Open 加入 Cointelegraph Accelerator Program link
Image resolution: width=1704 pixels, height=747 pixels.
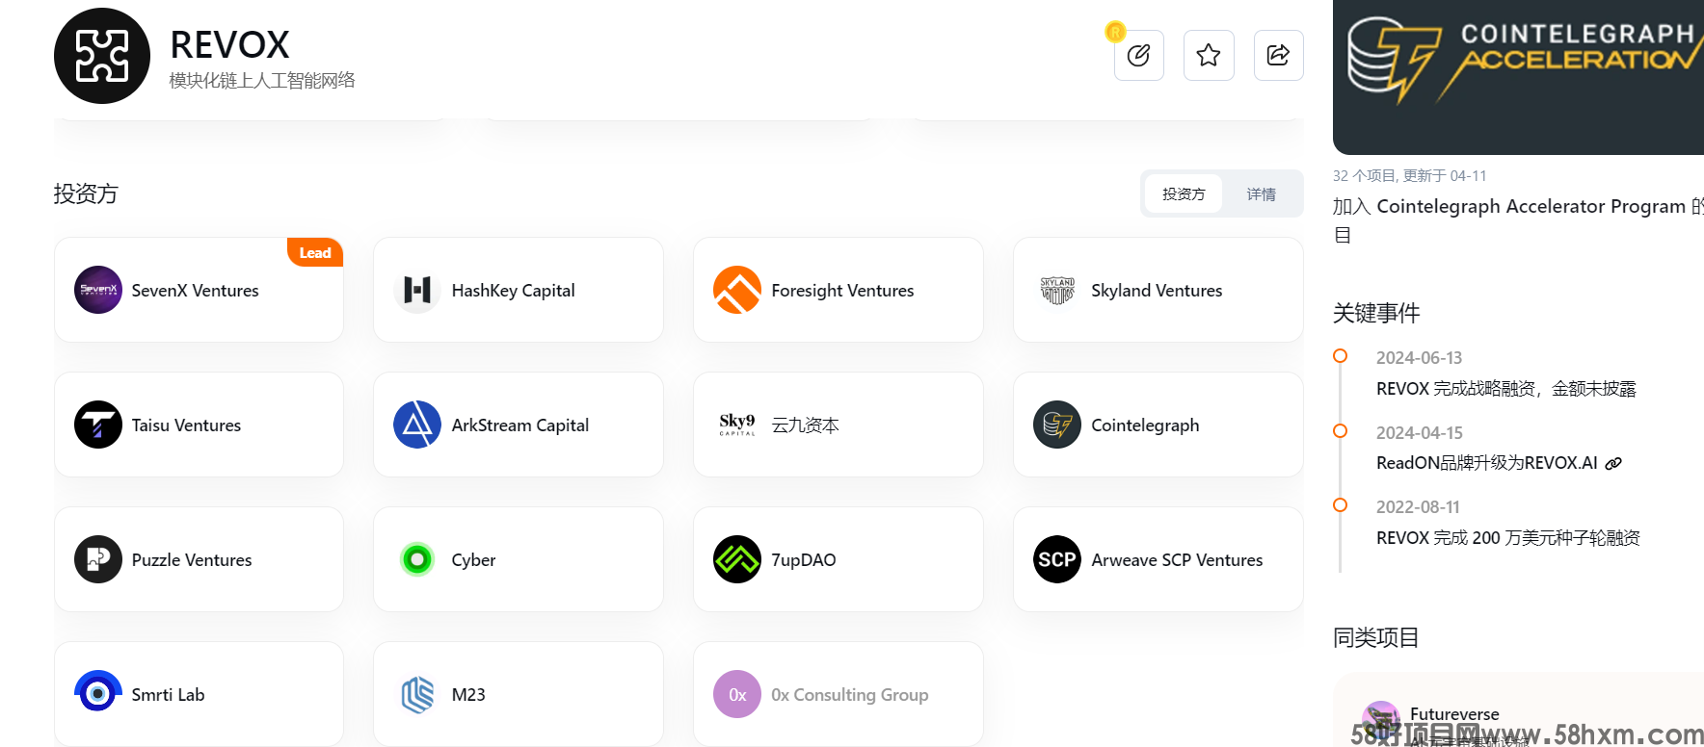[x=1518, y=220]
